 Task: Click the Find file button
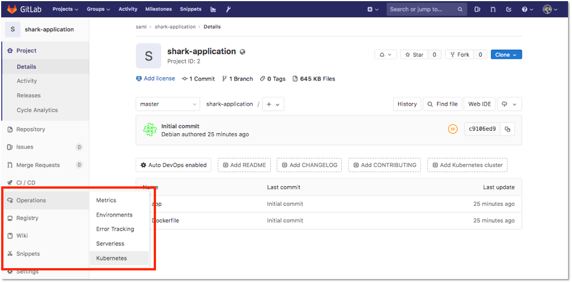[x=442, y=104]
